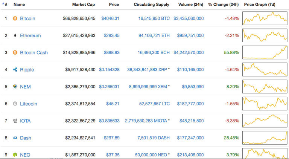Open Bitcoin Cash 7-day price graph
Viewport: 289px width, 159px height.
[x=265, y=52]
